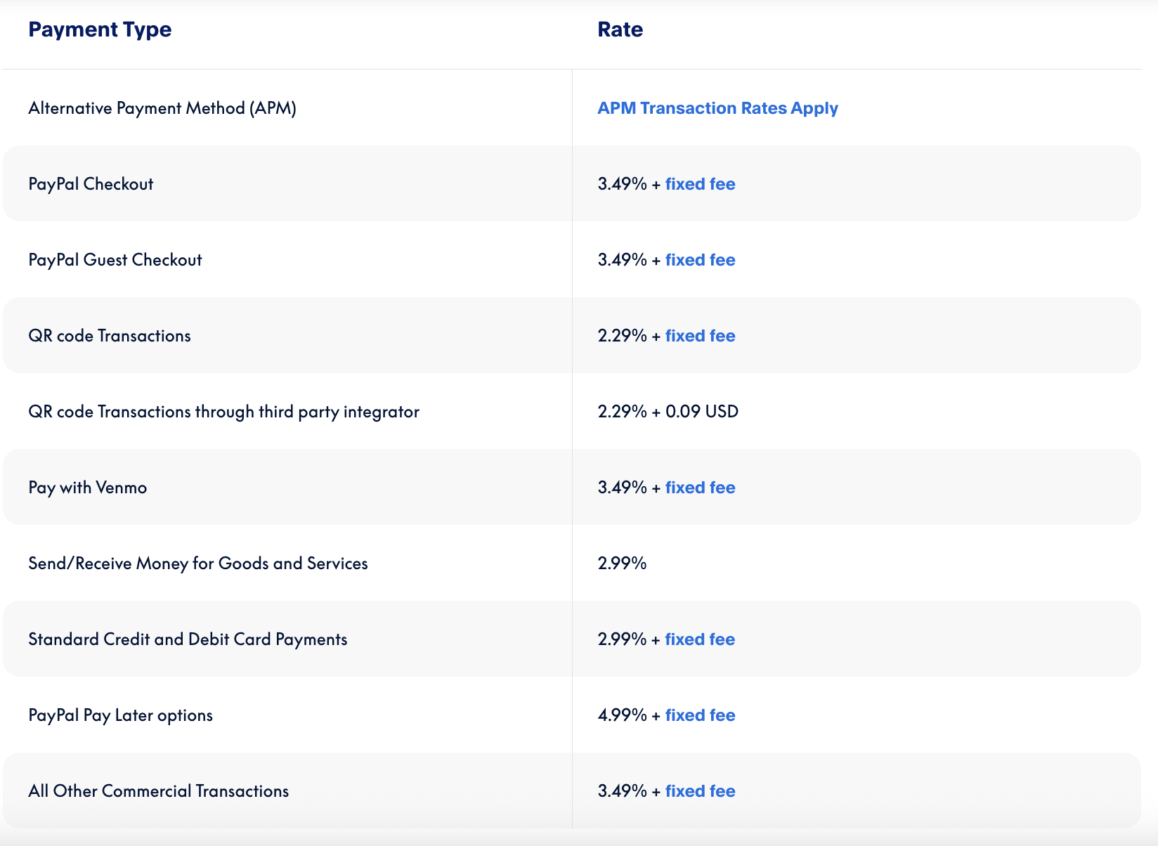Open fixed fee link in Pay with Venmo row
Viewport: 1158px width, 846px height.
point(700,488)
